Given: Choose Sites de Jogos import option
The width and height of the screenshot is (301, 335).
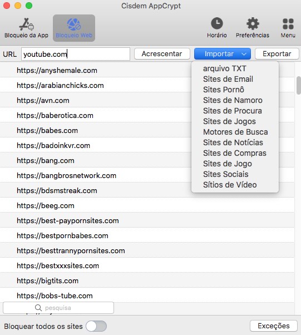Looking at the screenshot, I should (229, 121).
